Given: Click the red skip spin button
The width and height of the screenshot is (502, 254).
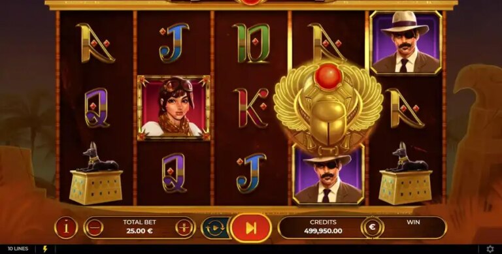Looking at the screenshot, I should 251,228.
